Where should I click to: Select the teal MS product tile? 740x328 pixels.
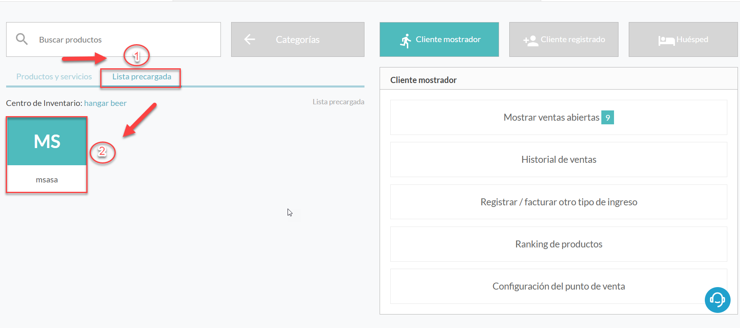pos(47,142)
